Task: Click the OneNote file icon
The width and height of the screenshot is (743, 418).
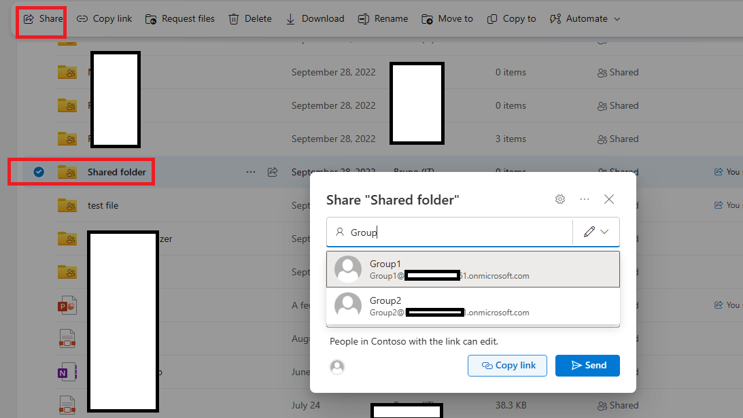Action: pos(67,372)
